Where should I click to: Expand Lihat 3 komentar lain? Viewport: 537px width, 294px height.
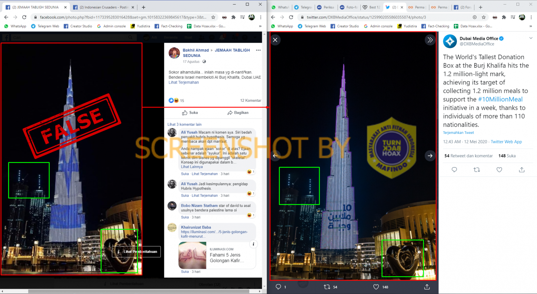184,124
